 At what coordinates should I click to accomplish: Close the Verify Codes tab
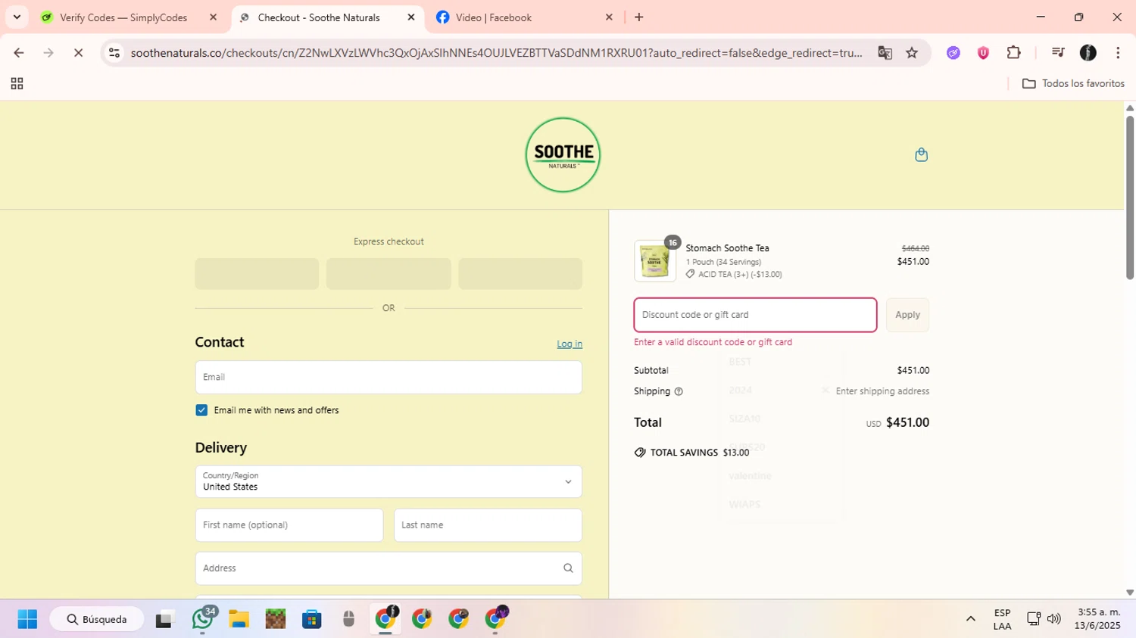(213, 17)
